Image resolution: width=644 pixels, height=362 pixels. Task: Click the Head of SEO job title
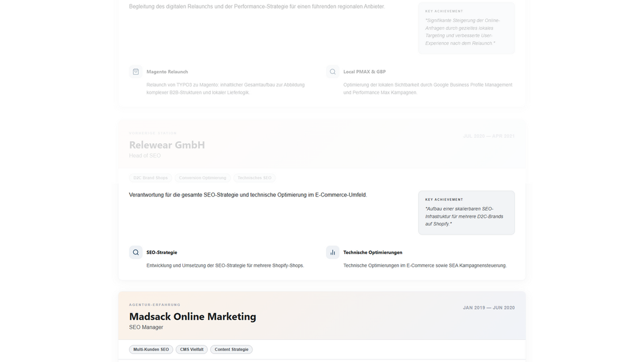click(x=145, y=156)
